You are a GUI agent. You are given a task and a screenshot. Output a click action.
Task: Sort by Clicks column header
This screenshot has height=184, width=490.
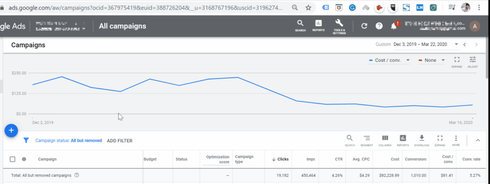tap(280, 159)
